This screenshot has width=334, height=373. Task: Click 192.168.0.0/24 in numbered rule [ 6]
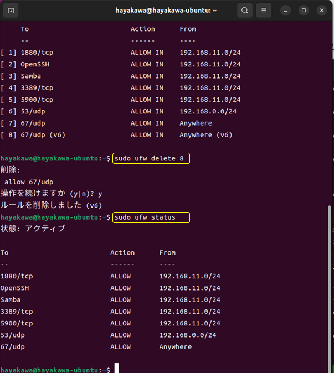(208, 111)
